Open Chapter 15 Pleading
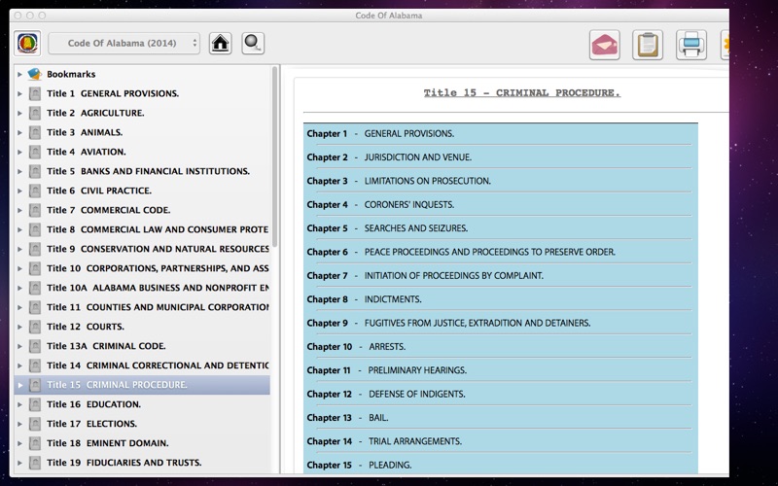778x486 pixels. 359,466
